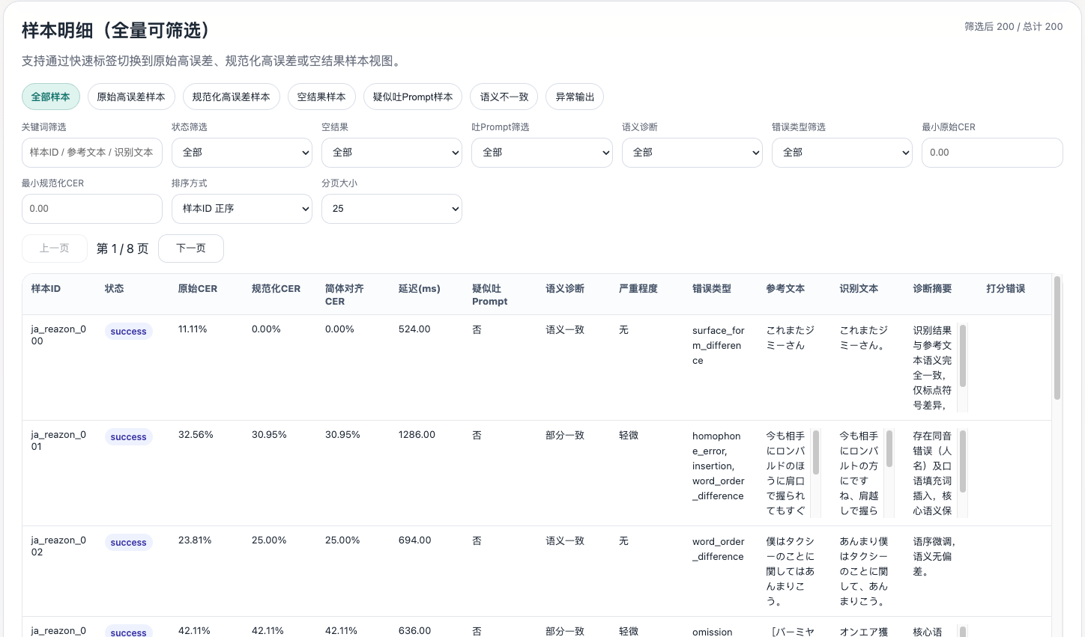Viewport: 1085px width, 637px height.
Task: Click the 11.11% raw CER value
Action: [193, 329]
